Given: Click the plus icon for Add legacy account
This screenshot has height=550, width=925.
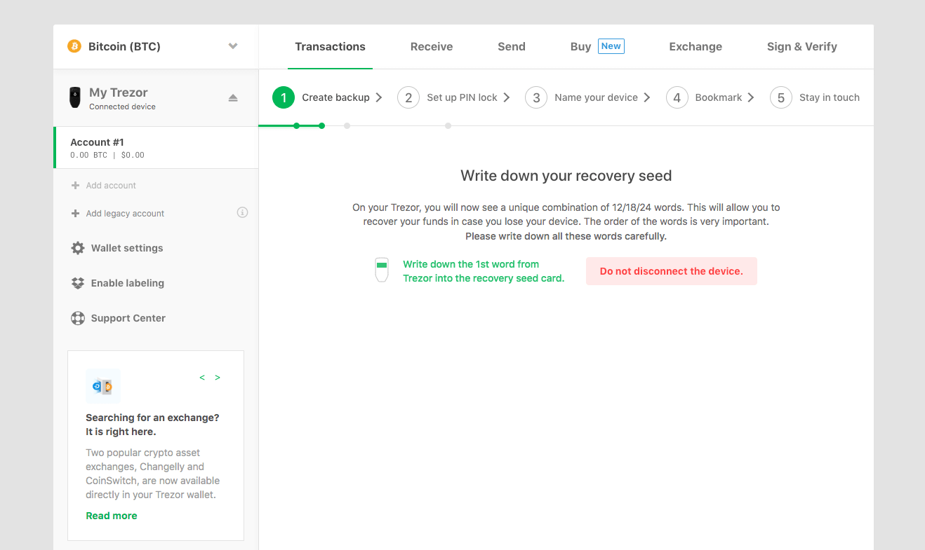Looking at the screenshot, I should pos(75,214).
